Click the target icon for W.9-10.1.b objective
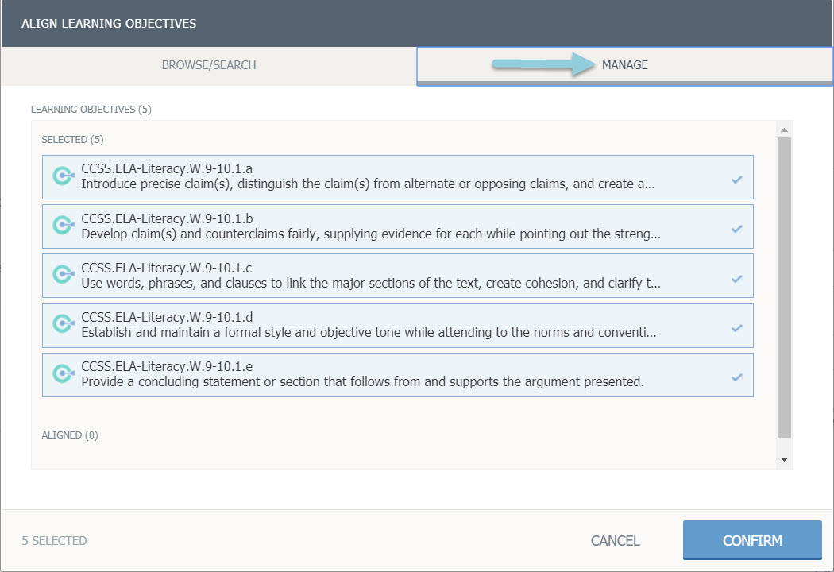 coord(63,226)
